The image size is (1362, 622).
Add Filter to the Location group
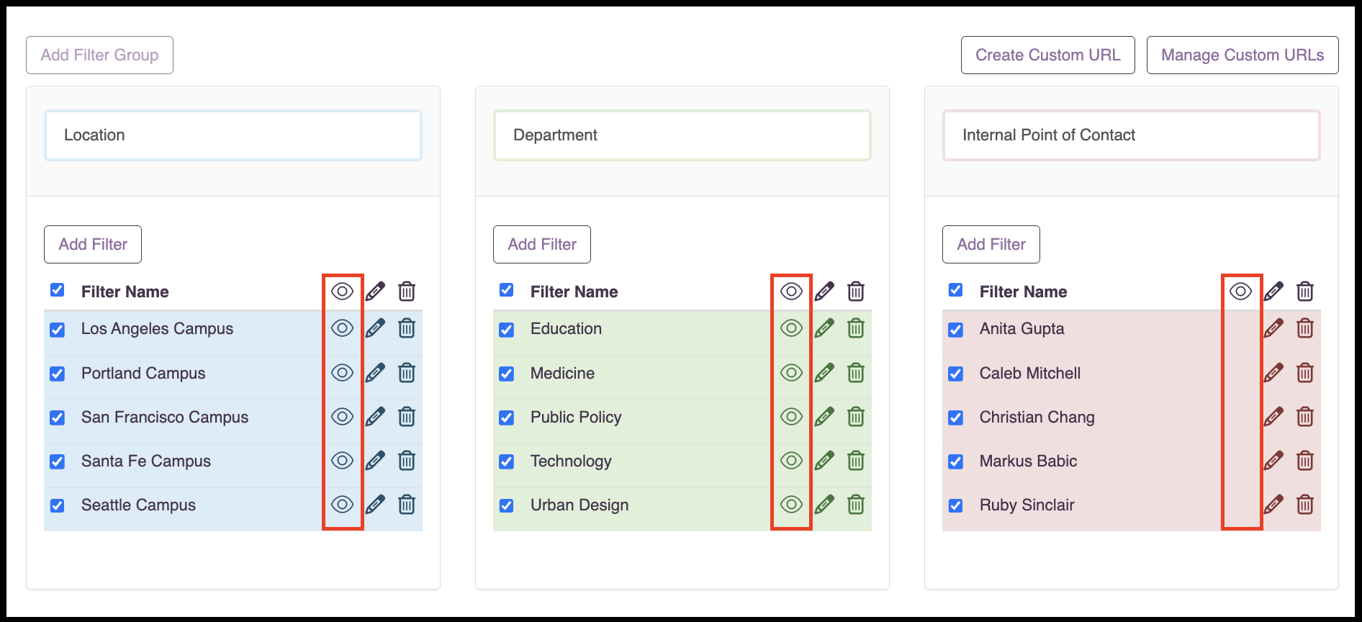[x=93, y=244]
